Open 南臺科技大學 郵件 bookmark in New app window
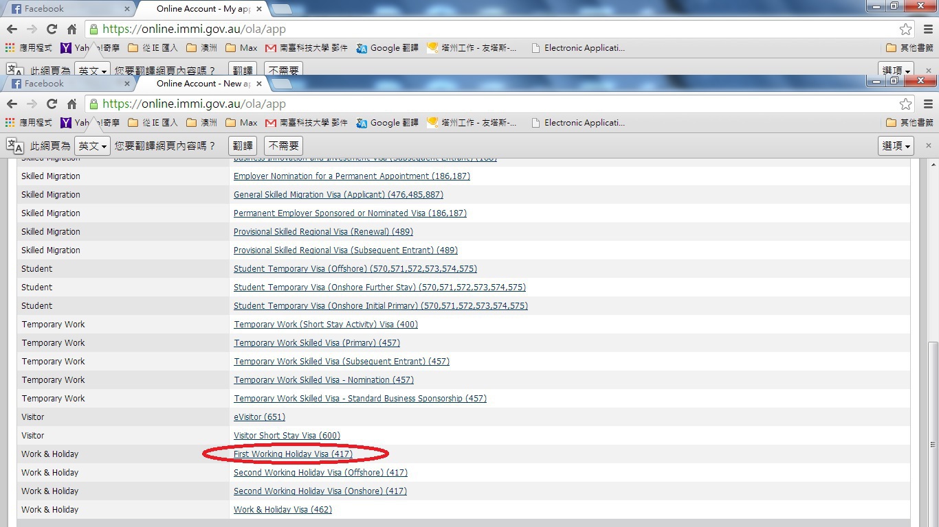Screen dimensions: 939x527 [306, 123]
